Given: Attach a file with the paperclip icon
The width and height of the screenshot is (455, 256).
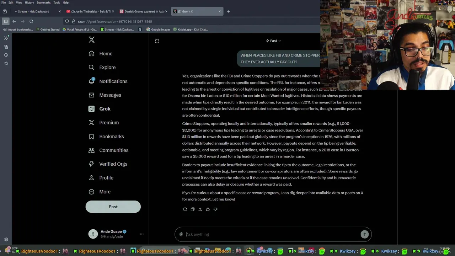Looking at the screenshot, I should pos(181,234).
